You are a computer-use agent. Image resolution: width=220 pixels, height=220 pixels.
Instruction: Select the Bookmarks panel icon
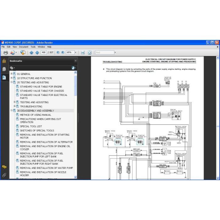[x=4, y=77]
